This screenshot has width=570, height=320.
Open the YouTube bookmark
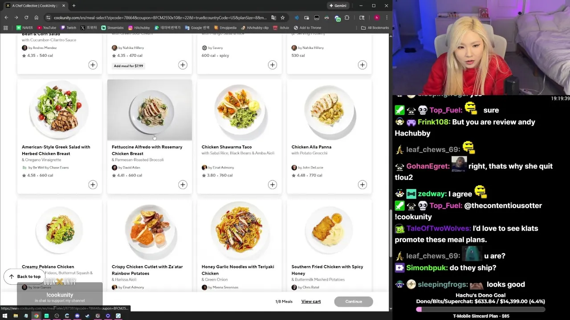point(46,28)
